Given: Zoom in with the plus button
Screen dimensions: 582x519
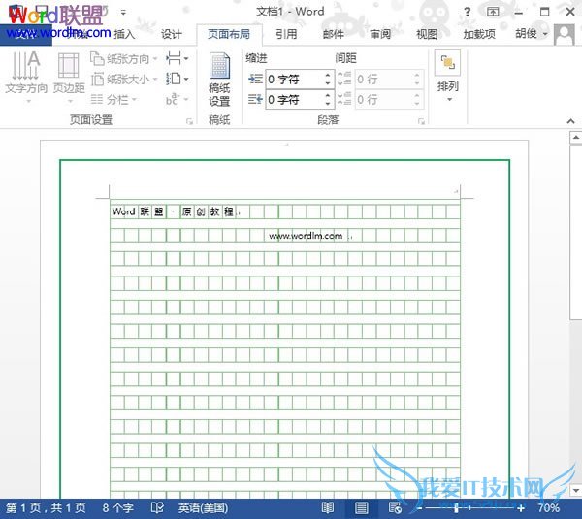Looking at the screenshot, I should [x=521, y=508].
